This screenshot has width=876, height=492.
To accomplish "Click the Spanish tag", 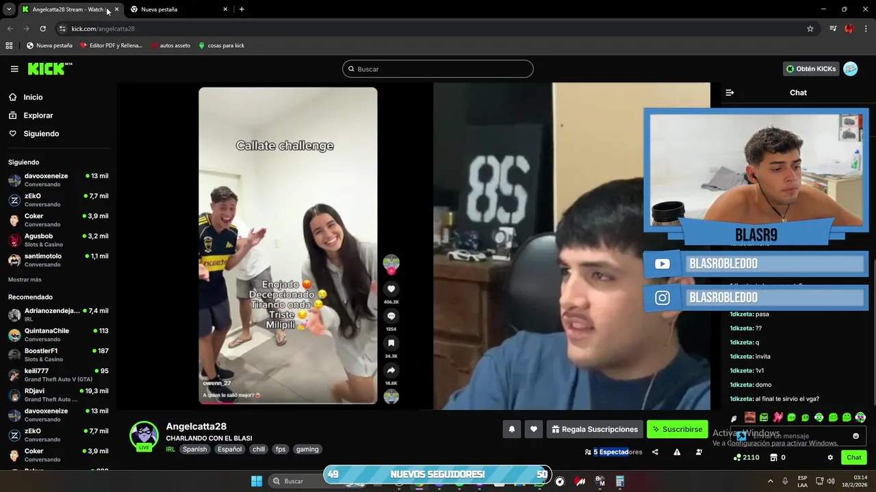I will (x=194, y=449).
